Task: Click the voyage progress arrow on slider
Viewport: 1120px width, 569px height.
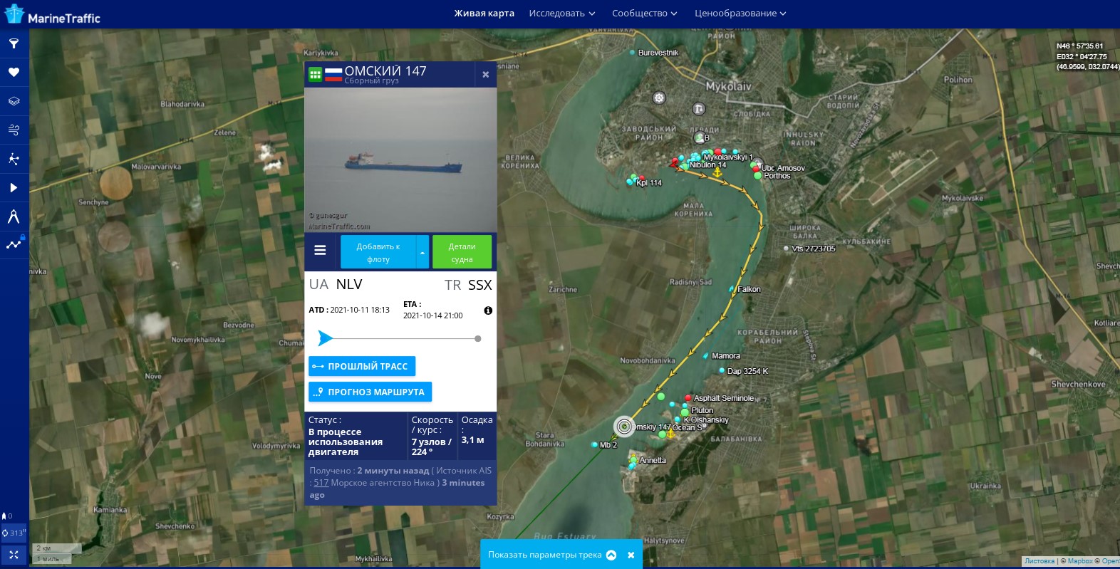Action: 325,338
